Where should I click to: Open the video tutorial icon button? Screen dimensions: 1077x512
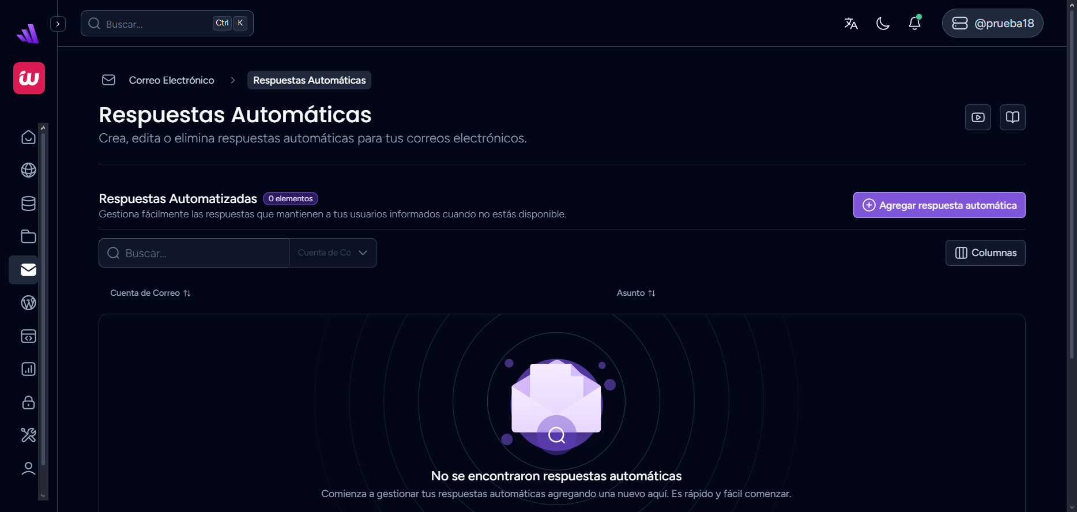click(978, 118)
